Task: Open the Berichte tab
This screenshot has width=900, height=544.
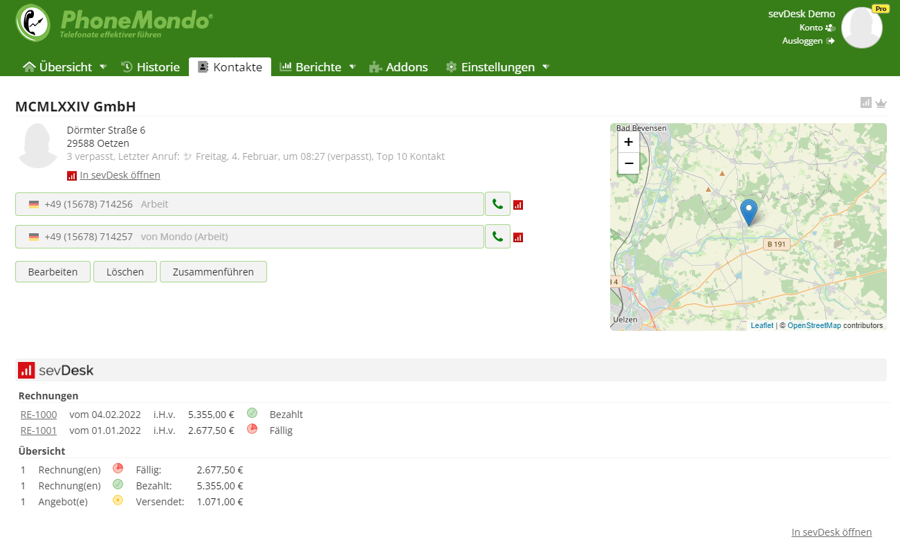Action: [x=311, y=67]
